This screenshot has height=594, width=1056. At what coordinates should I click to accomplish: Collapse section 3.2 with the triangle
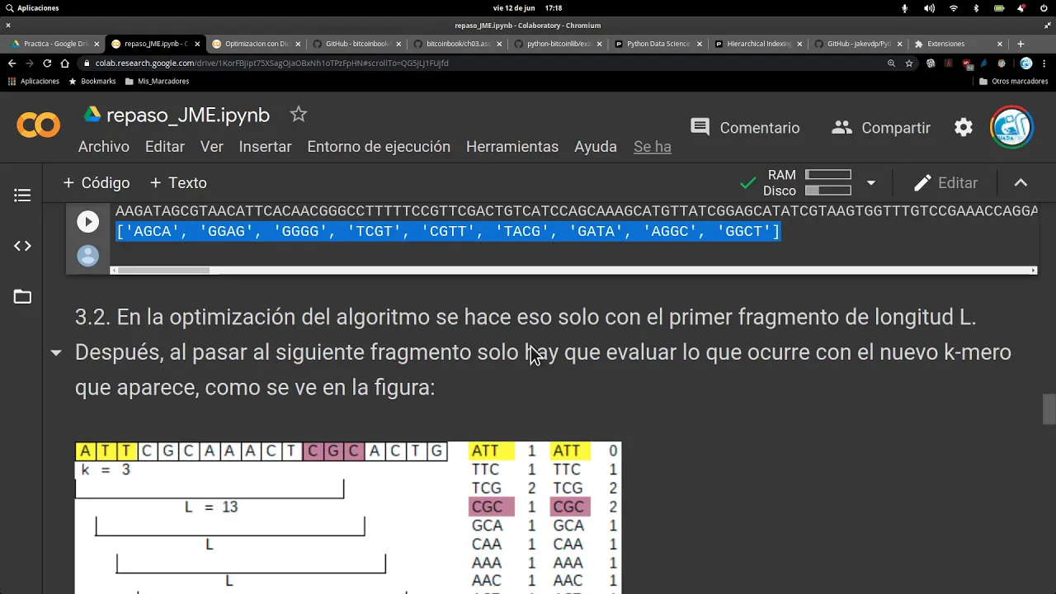tap(56, 352)
